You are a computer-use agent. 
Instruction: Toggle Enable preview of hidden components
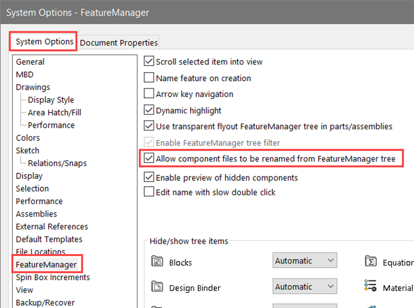pyautogui.click(x=149, y=177)
